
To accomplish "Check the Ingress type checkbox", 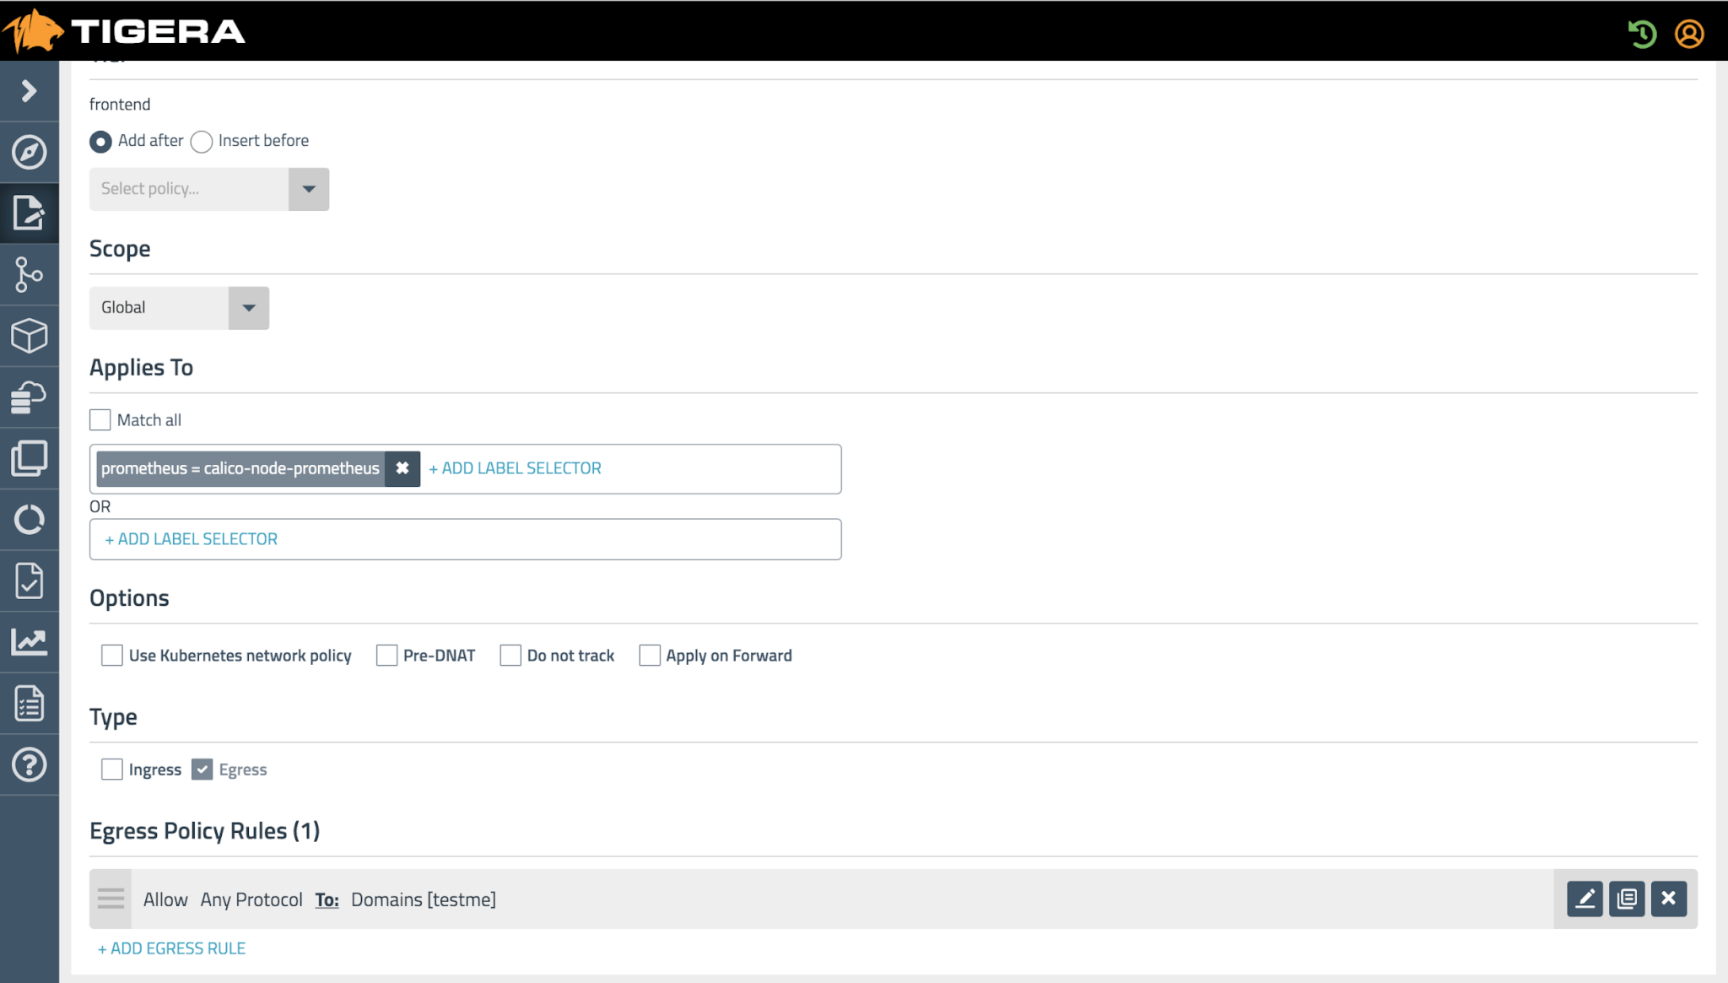I will (111, 769).
